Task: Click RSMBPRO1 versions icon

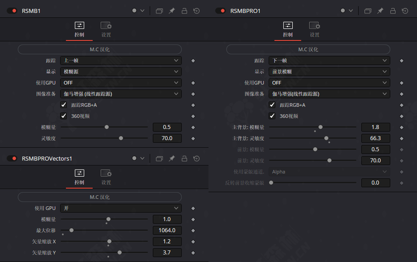Action: click(368, 11)
